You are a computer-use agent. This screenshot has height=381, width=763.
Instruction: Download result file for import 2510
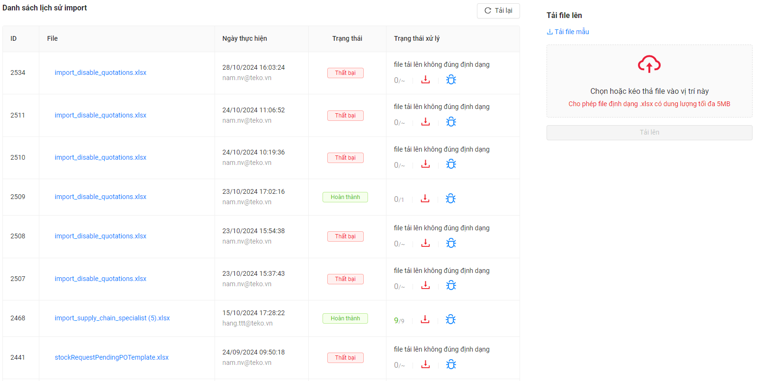click(425, 164)
